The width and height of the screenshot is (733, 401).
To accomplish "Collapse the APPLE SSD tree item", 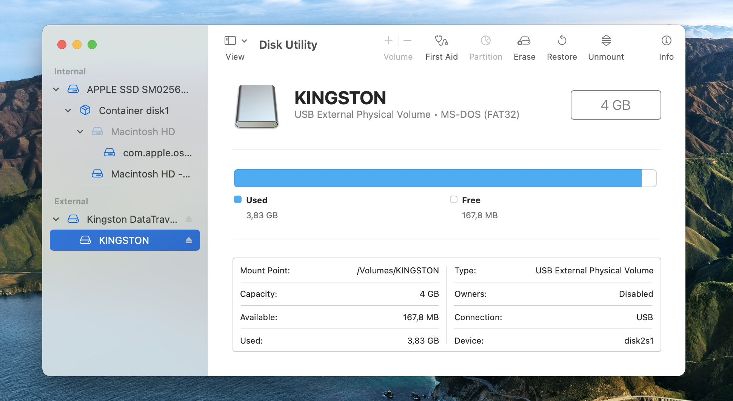I will pyautogui.click(x=56, y=89).
